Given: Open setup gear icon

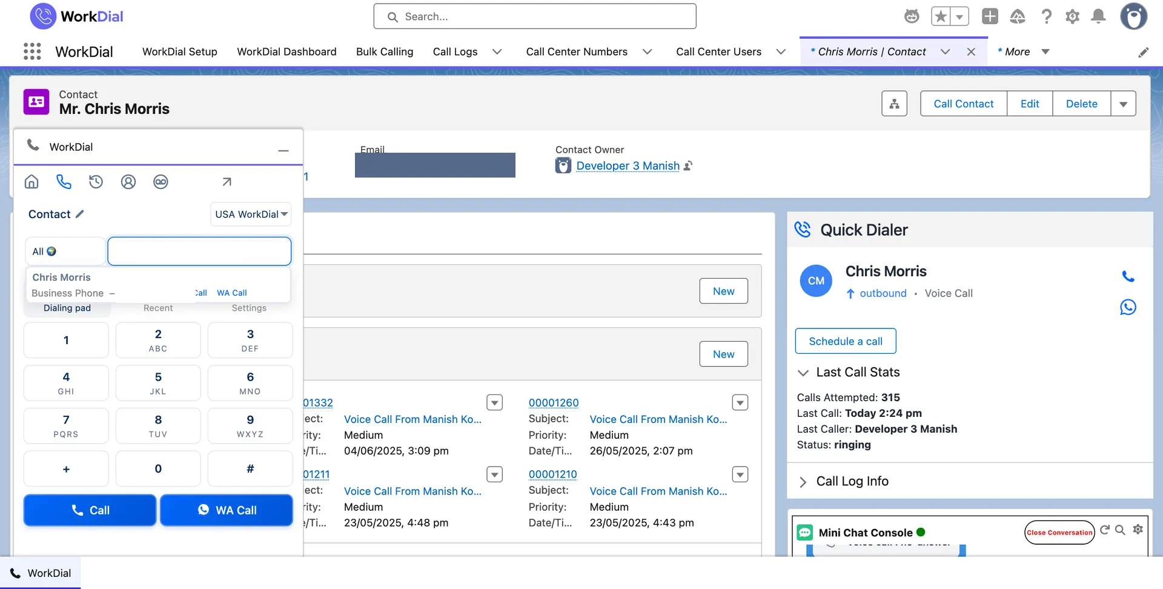Looking at the screenshot, I should click(1072, 16).
